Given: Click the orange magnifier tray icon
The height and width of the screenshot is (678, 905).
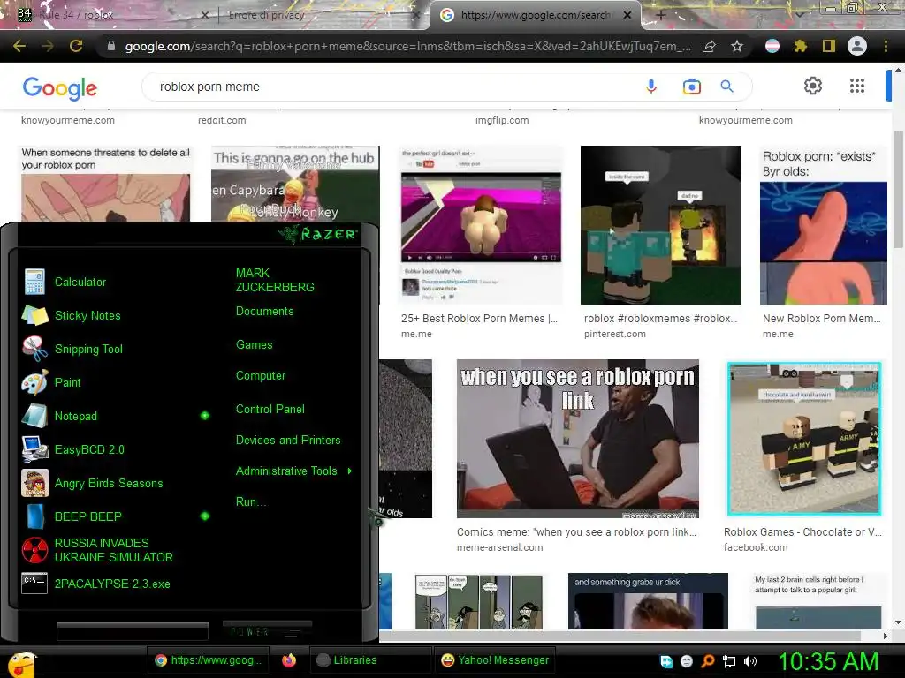Looking at the screenshot, I should point(708,661).
